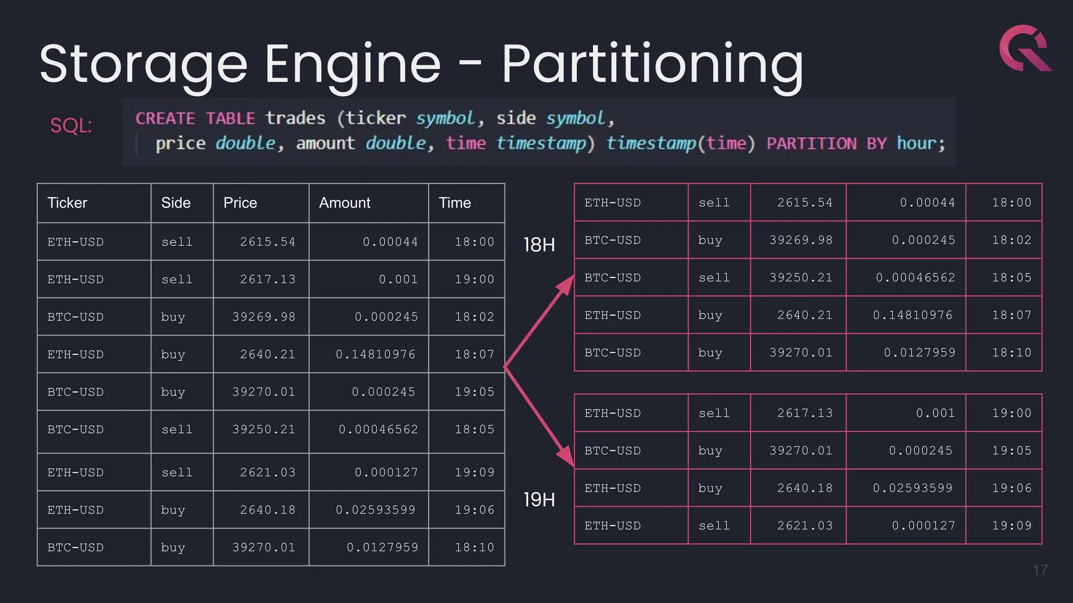Click price 2621.03 in the 19H partition
The width and height of the screenshot is (1073, 603).
tap(805, 526)
